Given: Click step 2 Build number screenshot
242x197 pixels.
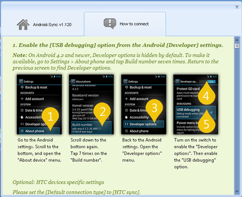Looking at the screenshot, I should [91, 105].
